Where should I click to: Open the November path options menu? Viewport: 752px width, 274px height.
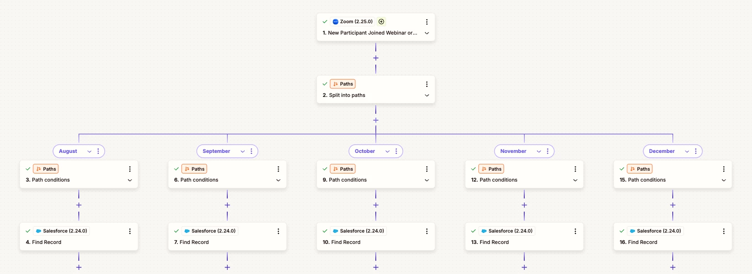pyautogui.click(x=547, y=151)
